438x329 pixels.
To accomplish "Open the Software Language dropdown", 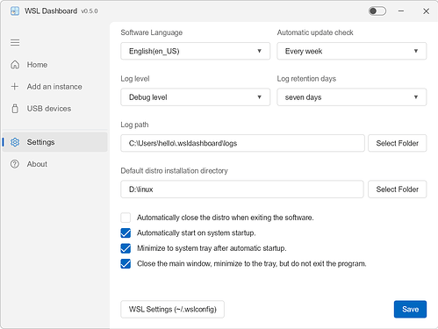I will pyautogui.click(x=196, y=51).
